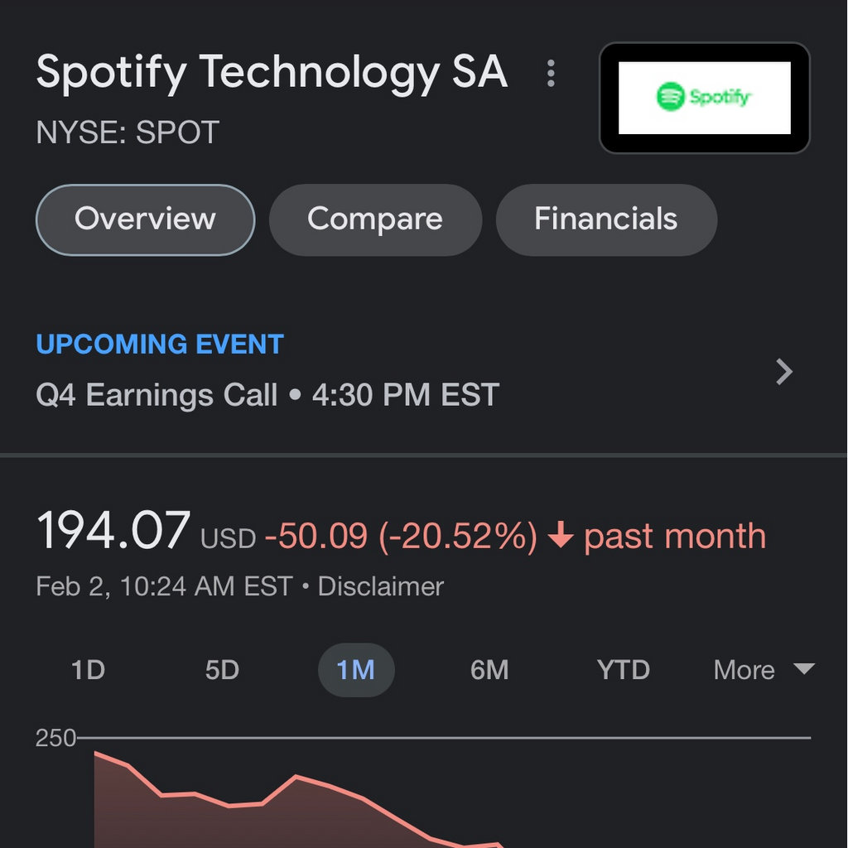Expand the More time ranges dropdown

(x=744, y=670)
